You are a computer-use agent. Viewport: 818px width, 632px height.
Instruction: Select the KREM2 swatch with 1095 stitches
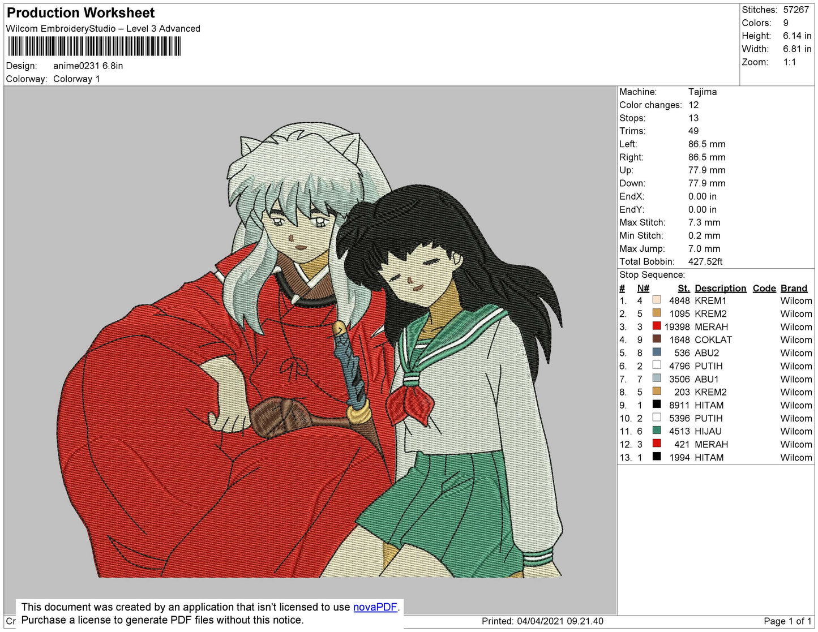coord(657,313)
